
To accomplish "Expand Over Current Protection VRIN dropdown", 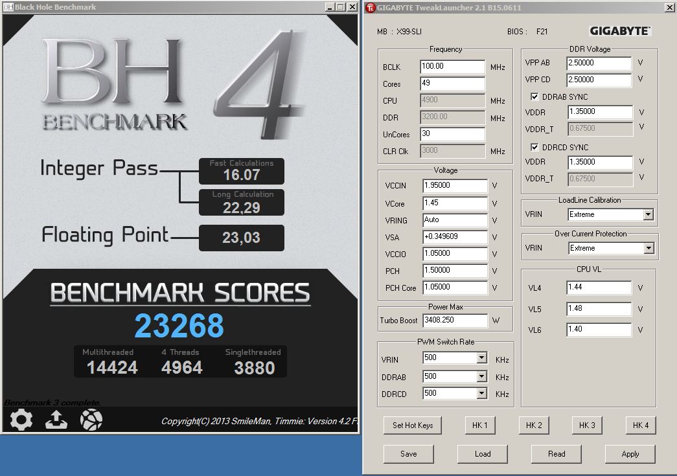I will pyautogui.click(x=648, y=248).
